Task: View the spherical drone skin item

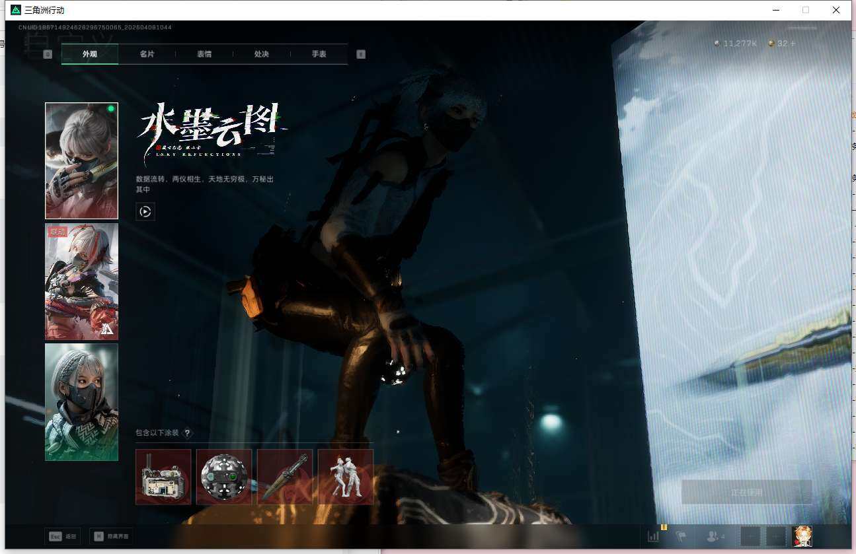Action: [224, 477]
